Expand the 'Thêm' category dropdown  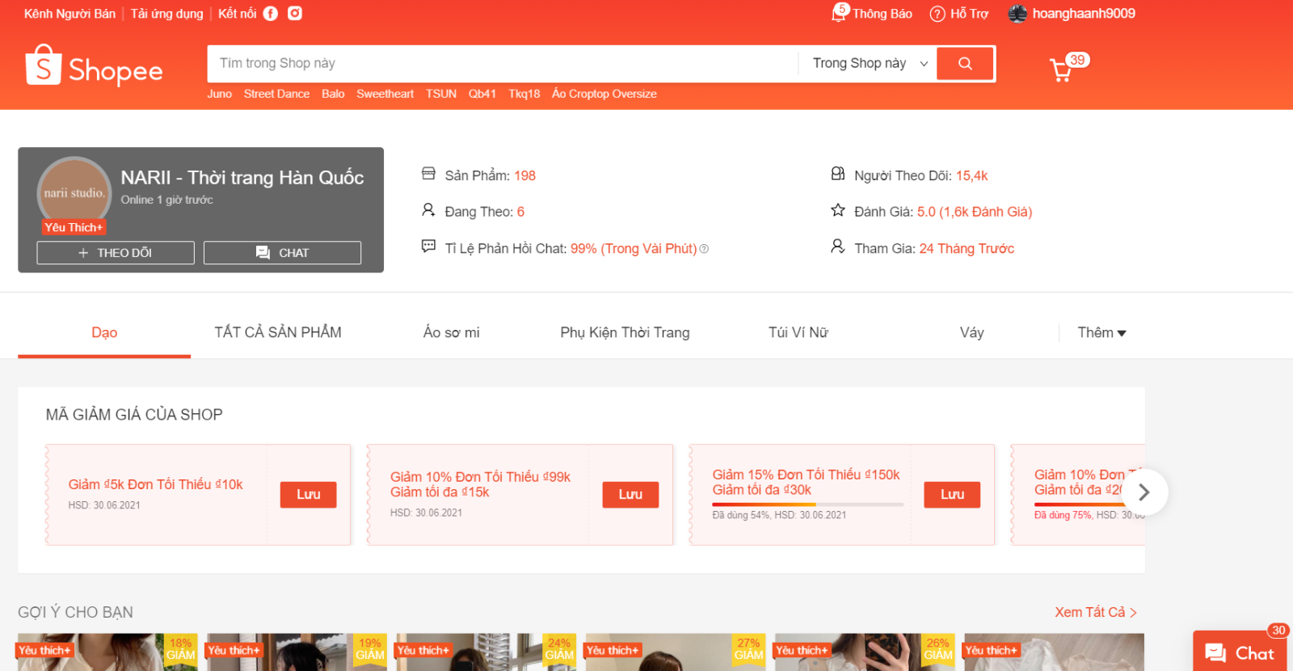click(x=1101, y=333)
